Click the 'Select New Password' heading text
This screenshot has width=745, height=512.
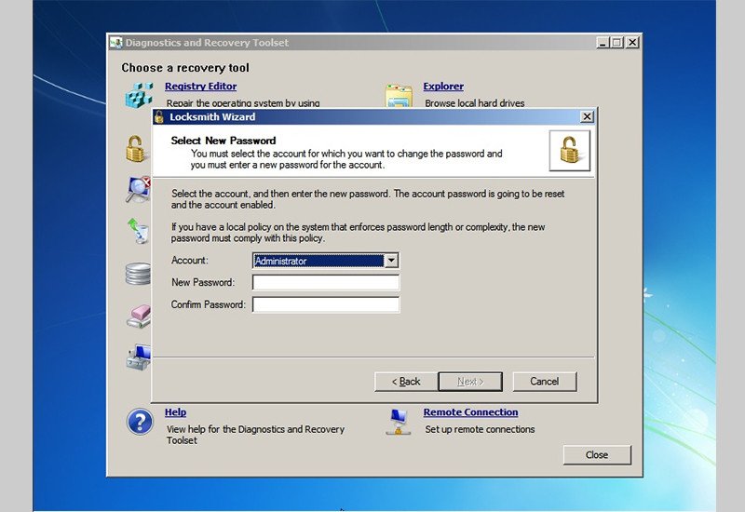223,141
